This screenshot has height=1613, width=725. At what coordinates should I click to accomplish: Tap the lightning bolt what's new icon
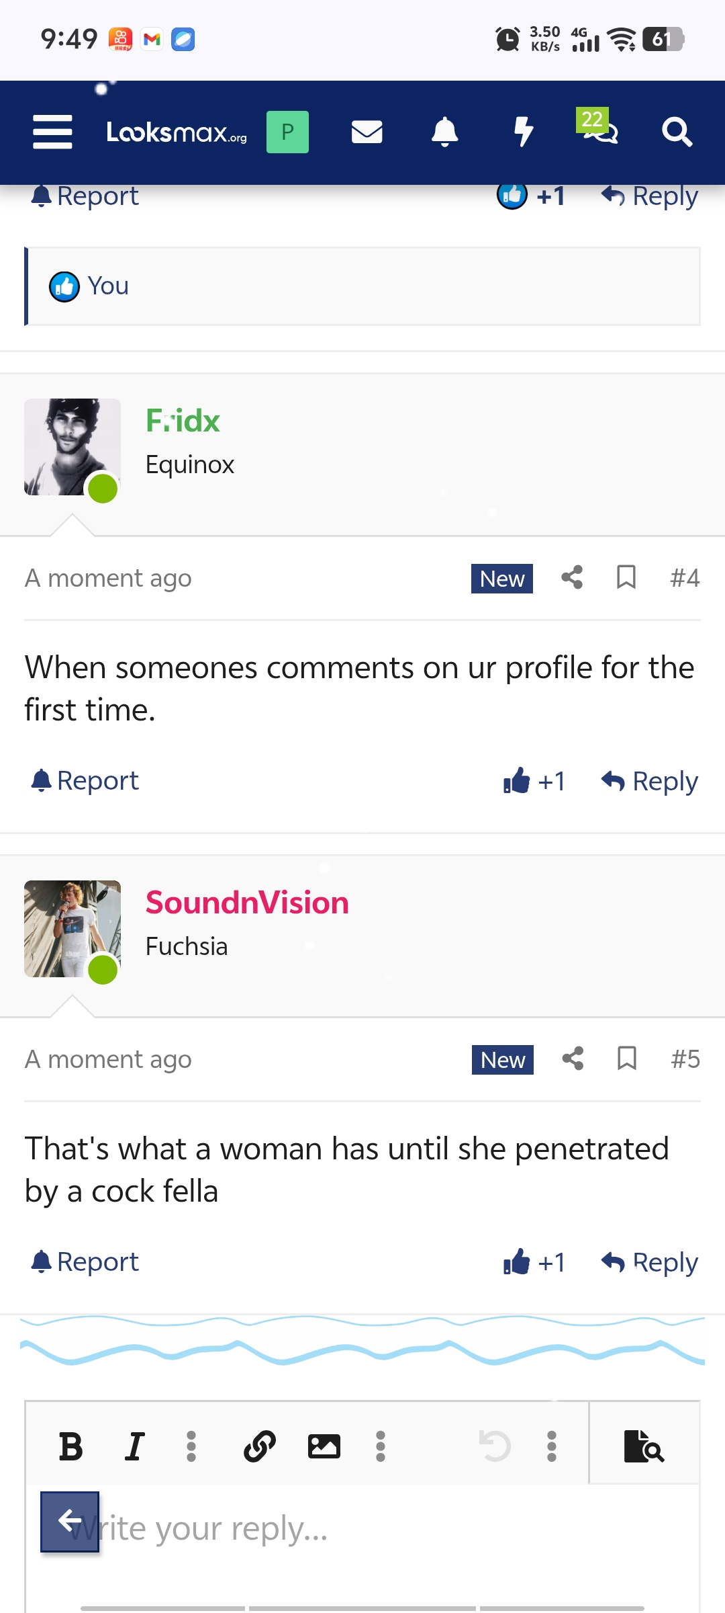point(523,132)
